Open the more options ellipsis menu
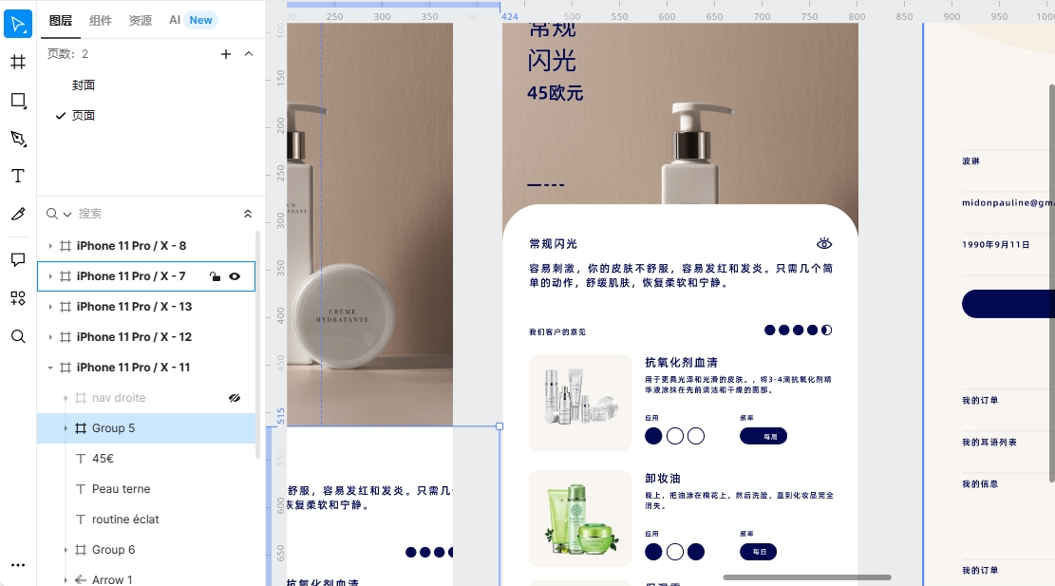This screenshot has width=1055, height=586. coord(18,565)
